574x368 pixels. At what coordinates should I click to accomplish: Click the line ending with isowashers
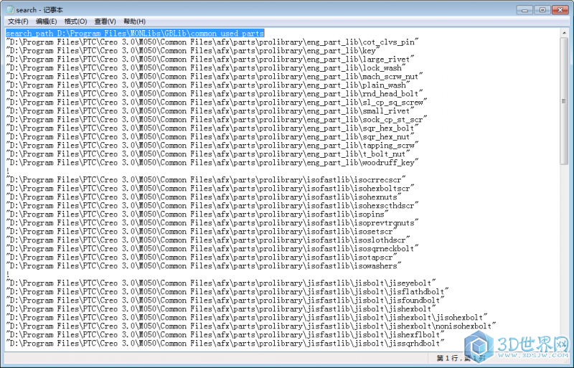click(204, 266)
